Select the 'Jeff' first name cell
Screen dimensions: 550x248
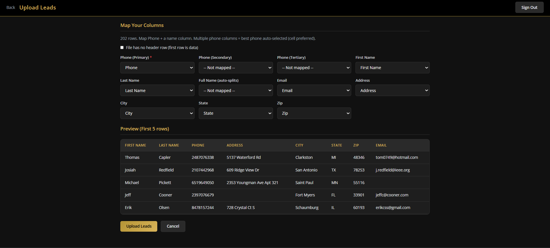click(x=128, y=195)
